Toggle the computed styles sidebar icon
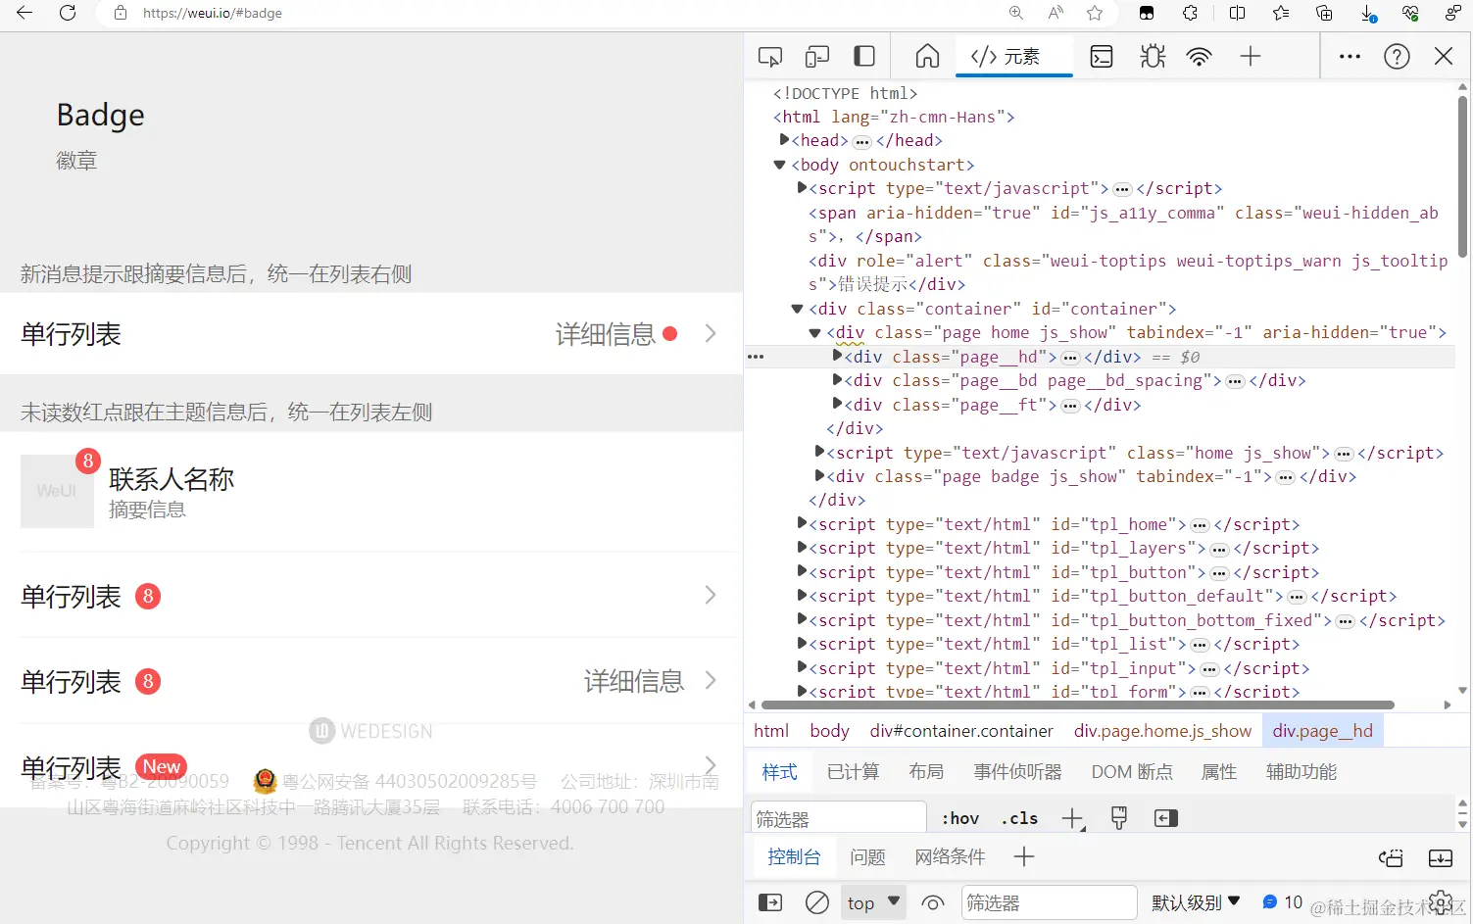The height and width of the screenshot is (924, 1473). [x=1165, y=818]
